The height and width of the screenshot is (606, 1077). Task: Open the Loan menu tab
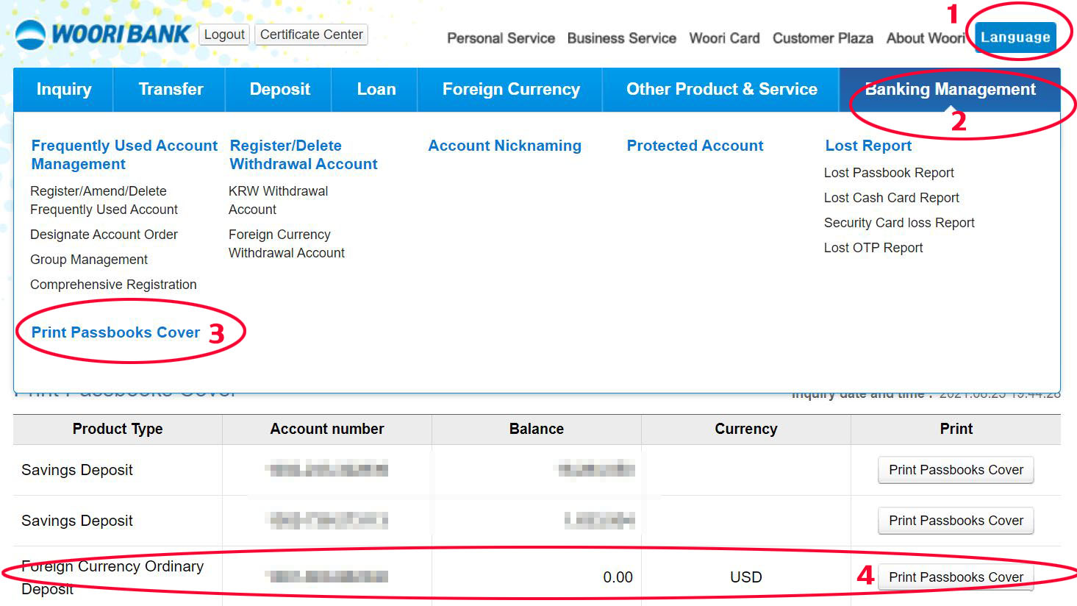[376, 90]
